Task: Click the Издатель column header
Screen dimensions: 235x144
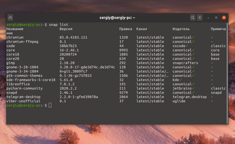Action: point(181,29)
